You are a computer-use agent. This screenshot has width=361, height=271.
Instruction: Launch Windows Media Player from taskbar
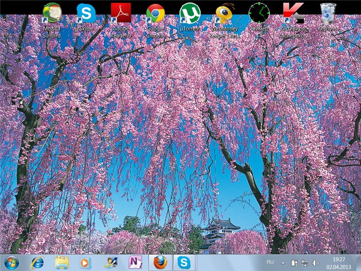coord(86,263)
